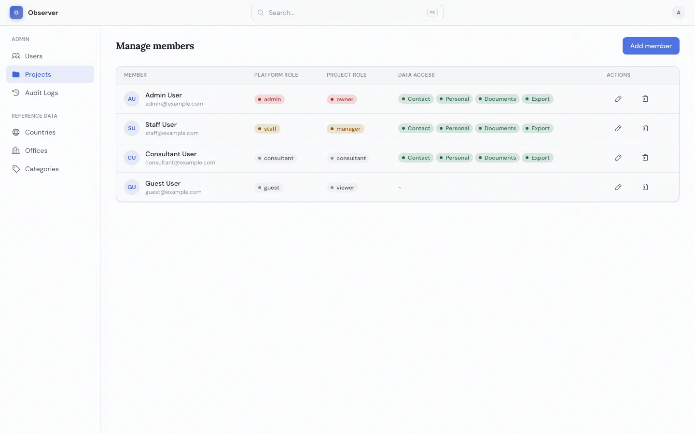Screen dimensions: 695x434
Task: Delete the Consultant User member
Action: coord(645,158)
